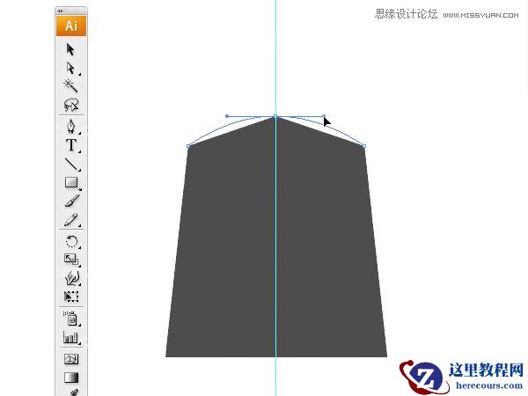The image size is (528, 396).
Task: Click the left direction handle endpoint
Action: click(227, 116)
